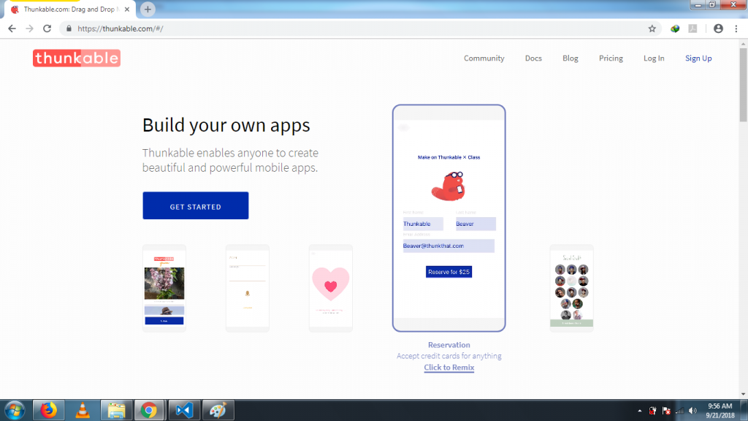Launch Firefox from the taskbar
The height and width of the screenshot is (421, 748).
click(x=48, y=411)
